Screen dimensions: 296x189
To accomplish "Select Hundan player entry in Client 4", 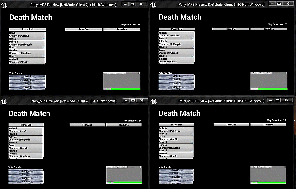I will 26,156.
